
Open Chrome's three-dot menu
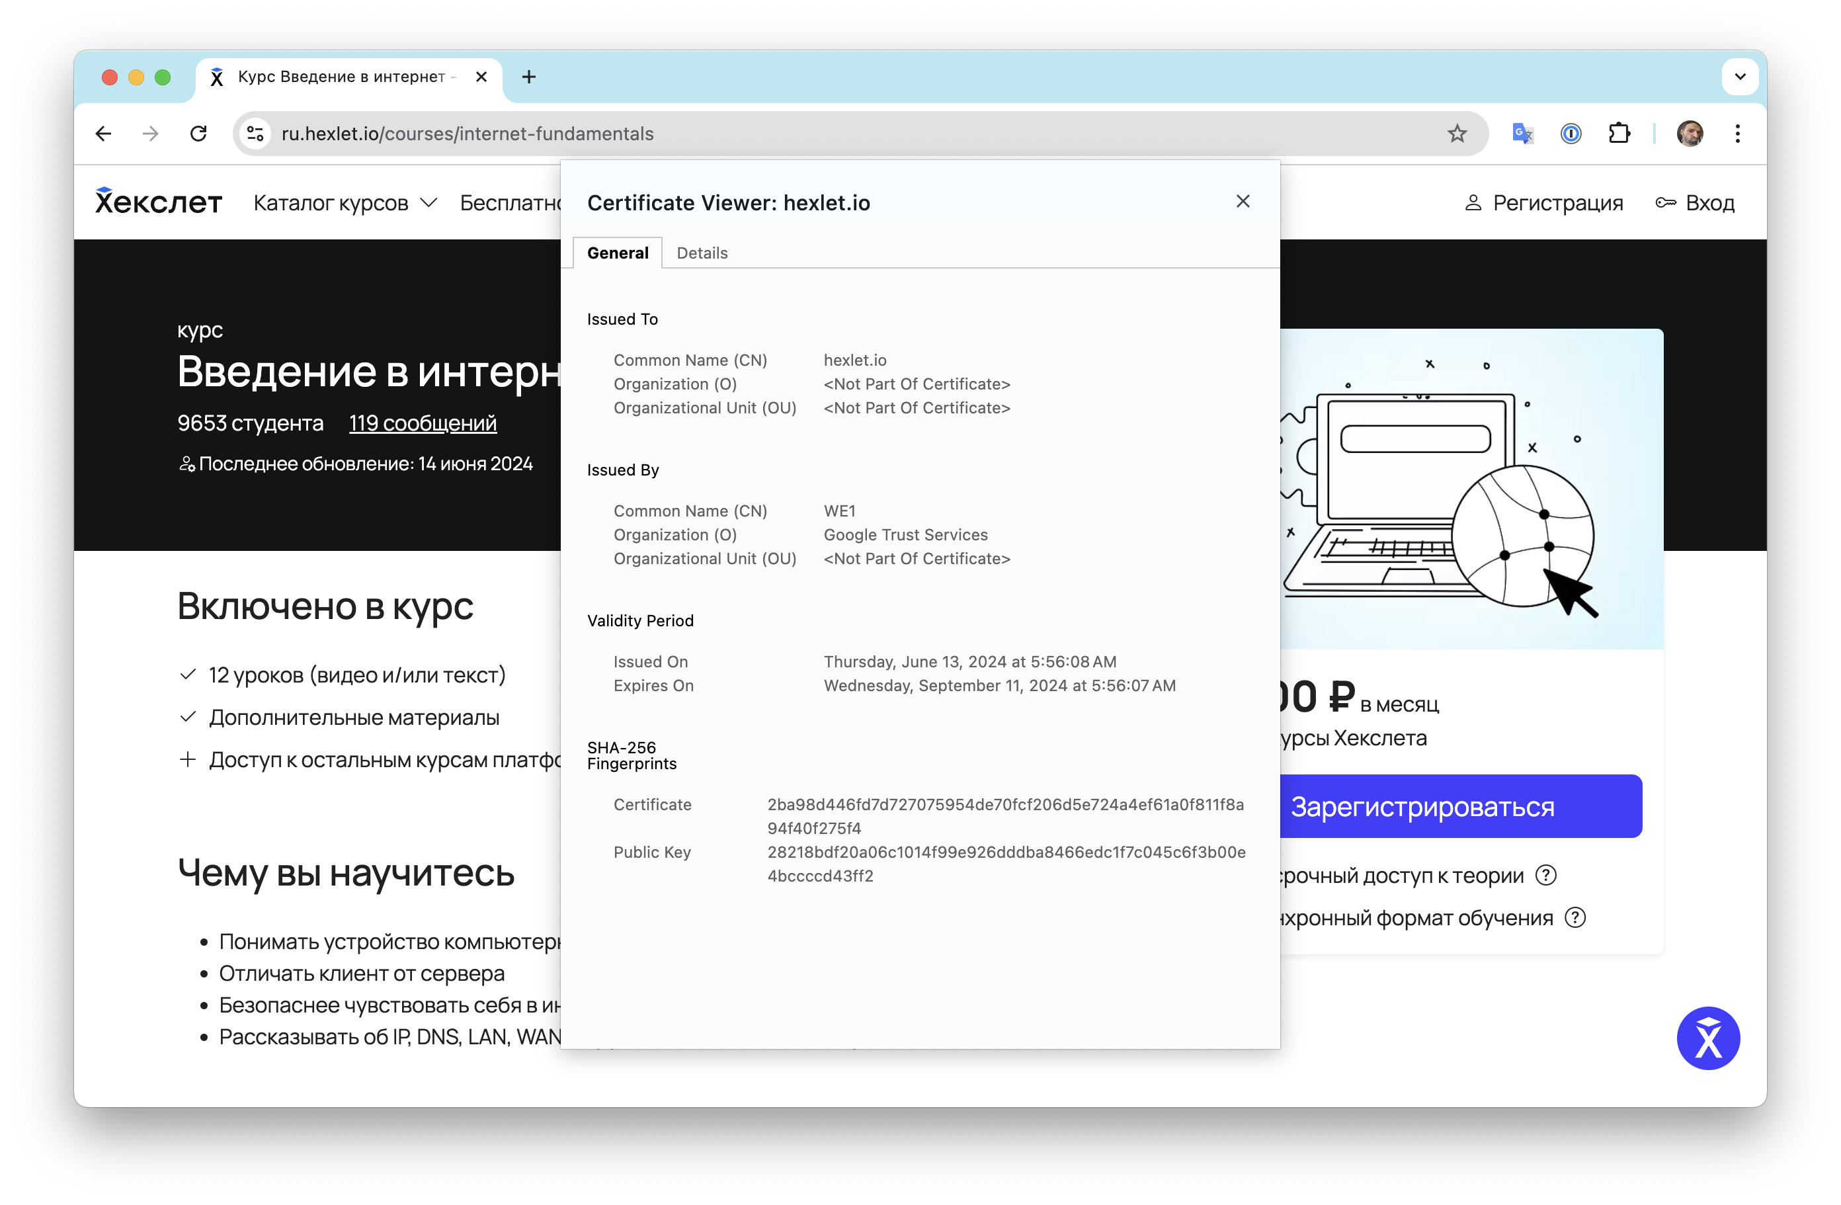pos(1737,133)
